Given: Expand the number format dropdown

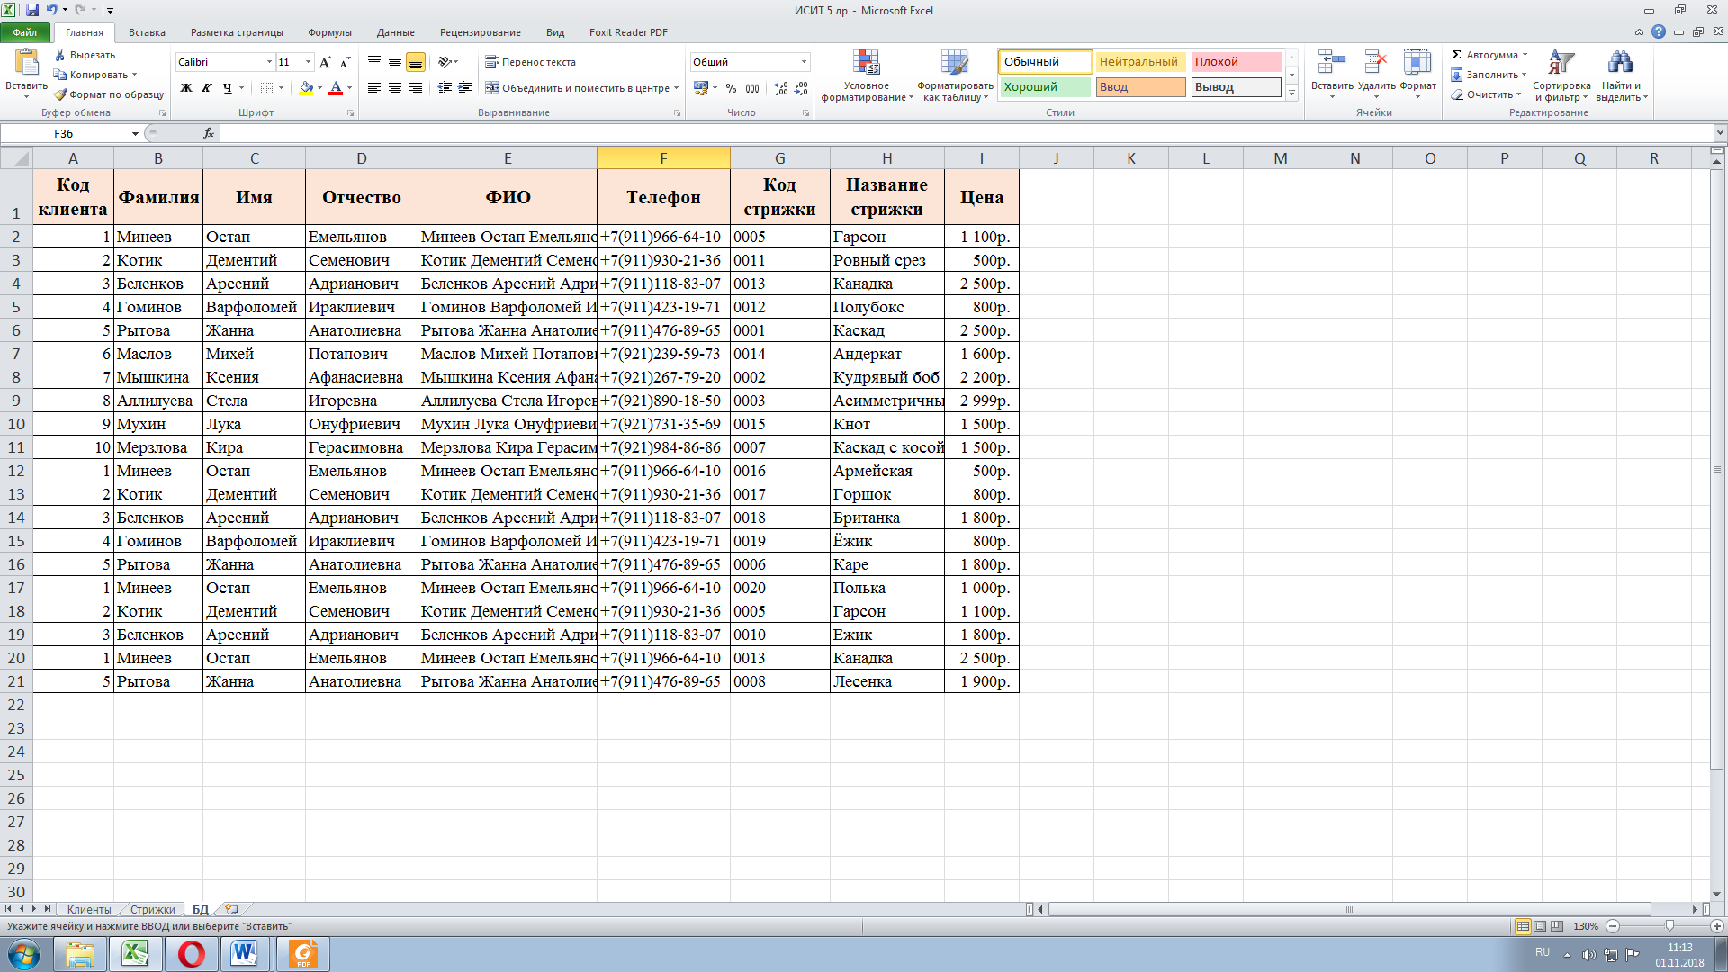Looking at the screenshot, I should tap(804, 62).
